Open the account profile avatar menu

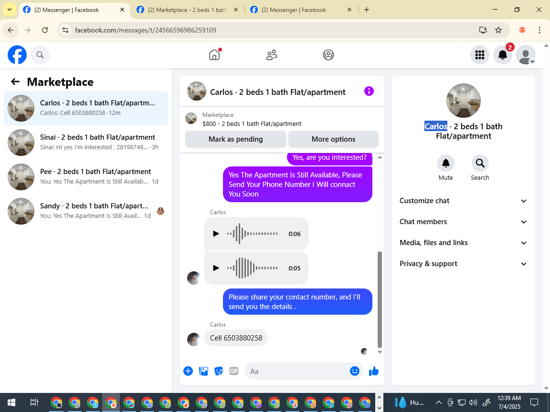[x=526, y=55]
